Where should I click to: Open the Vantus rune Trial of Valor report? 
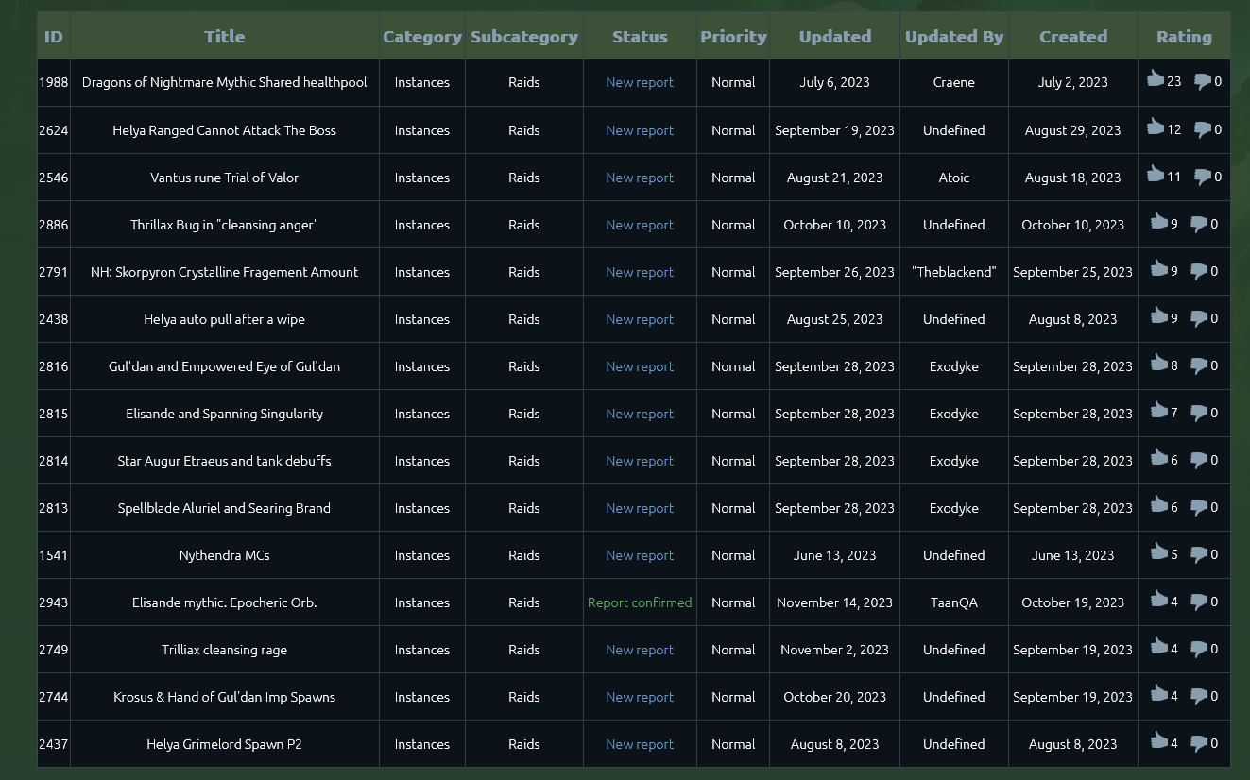225,178
